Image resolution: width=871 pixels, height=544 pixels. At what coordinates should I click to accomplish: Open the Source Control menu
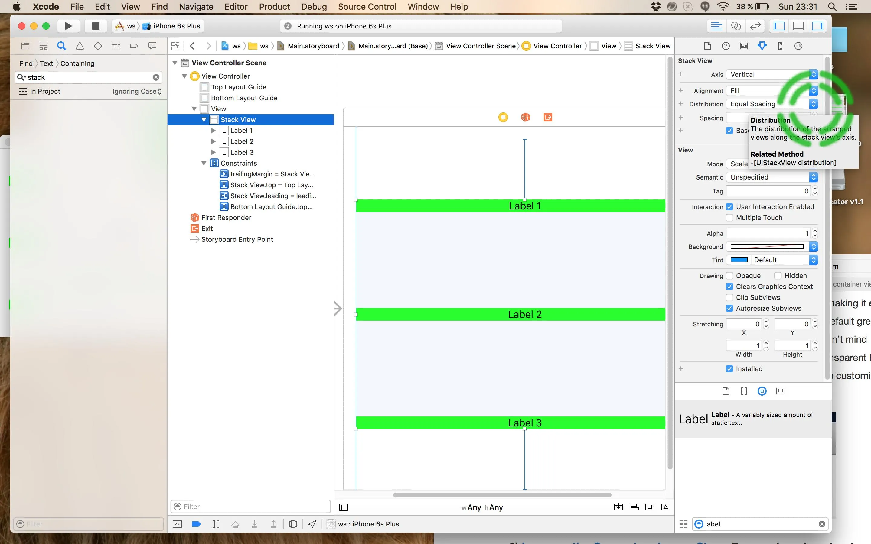click(x=367, y=6)
